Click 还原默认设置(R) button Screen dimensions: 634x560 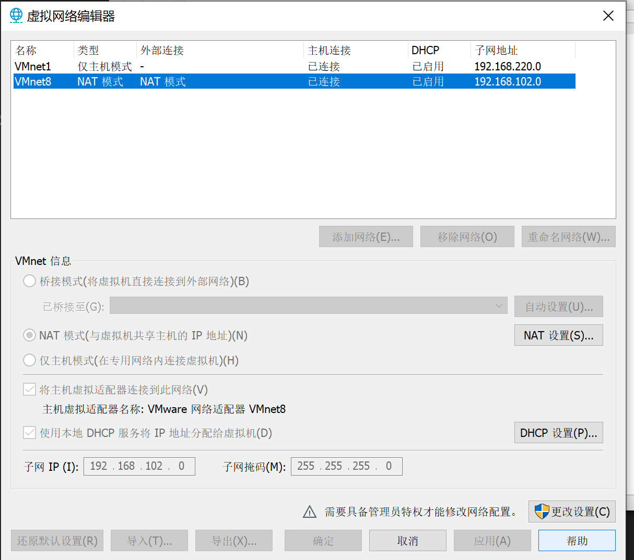click(57, 541)
